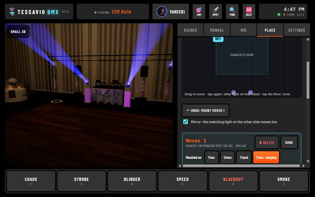This screenshot has width=315, height=197.
Task: Click the Mover 1 heading
Action: point(196,141)
